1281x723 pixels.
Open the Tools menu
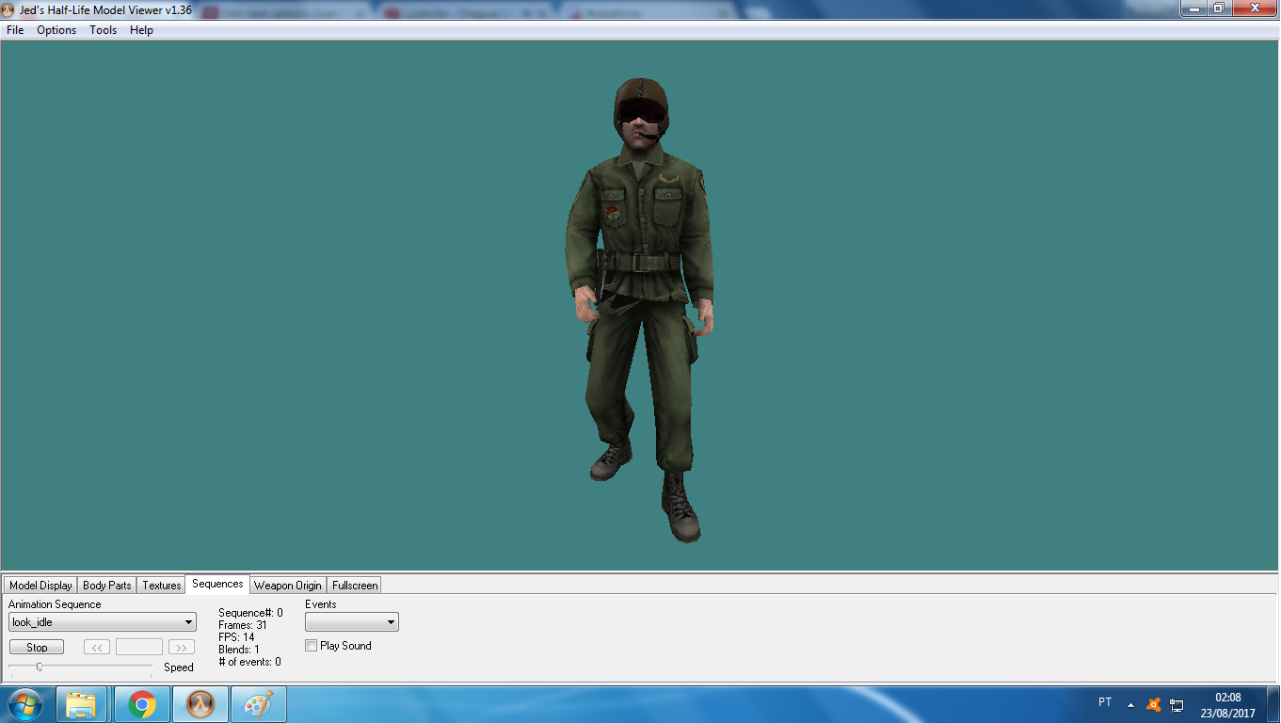click(104, 30)
